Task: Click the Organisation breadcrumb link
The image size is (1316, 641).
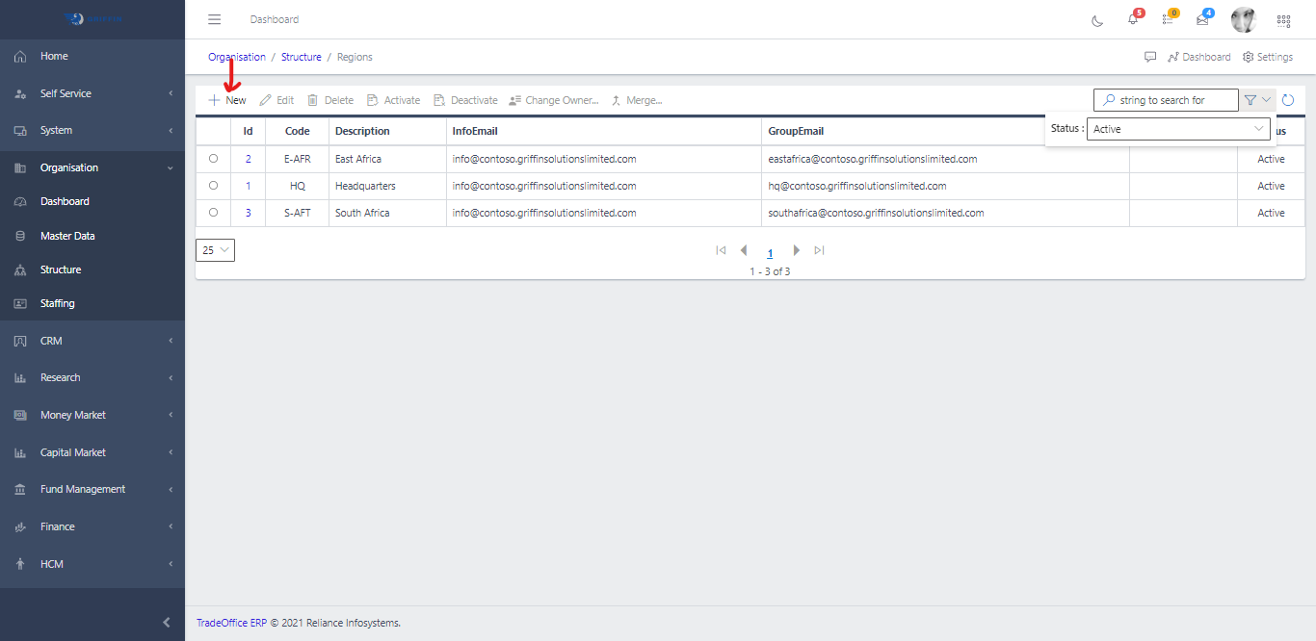Action: (237, 57)
